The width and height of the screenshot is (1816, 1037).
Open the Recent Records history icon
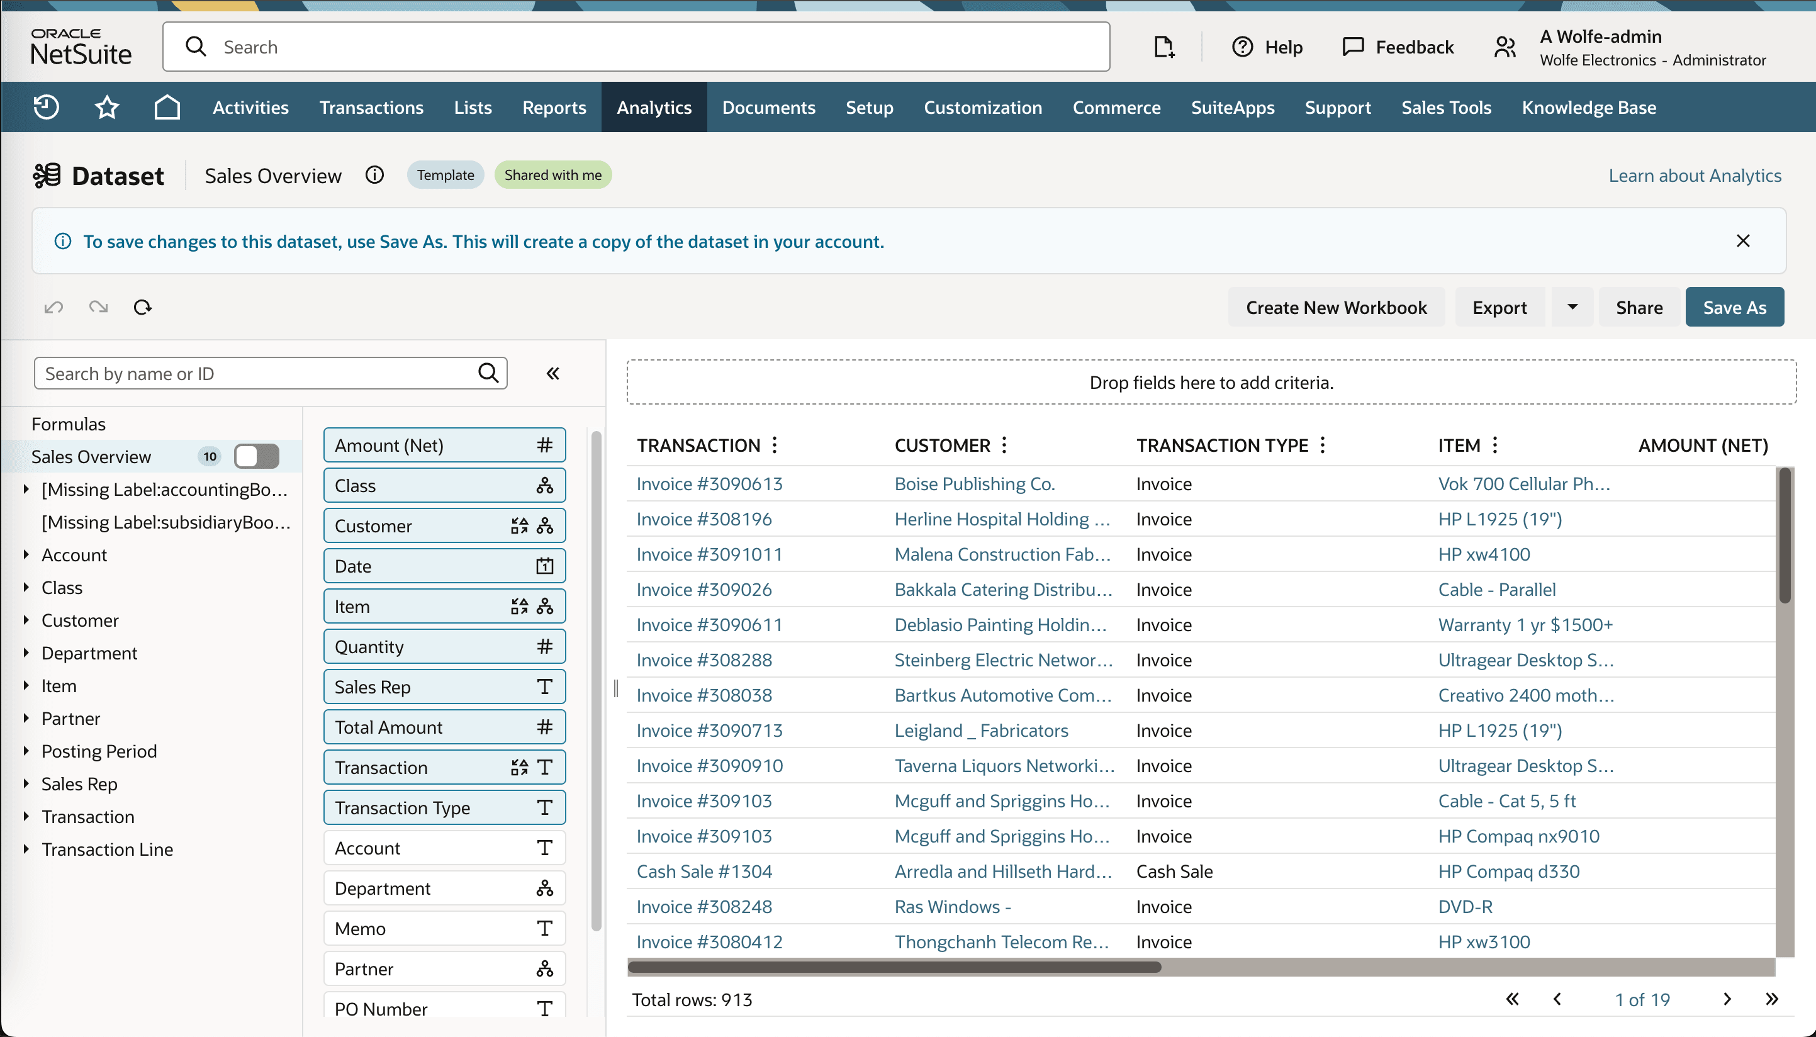pyautogui.click(x=47, y=107)
